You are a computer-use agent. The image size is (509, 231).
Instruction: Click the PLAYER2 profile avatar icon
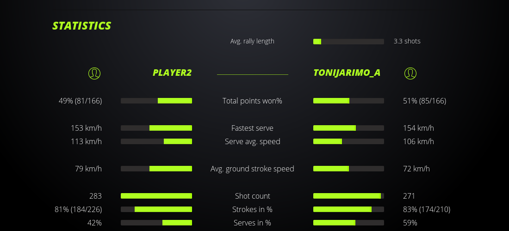coord(94,73)
